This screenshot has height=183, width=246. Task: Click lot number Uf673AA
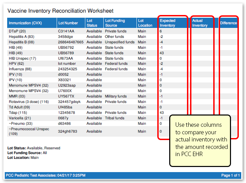tap(66, 58)
